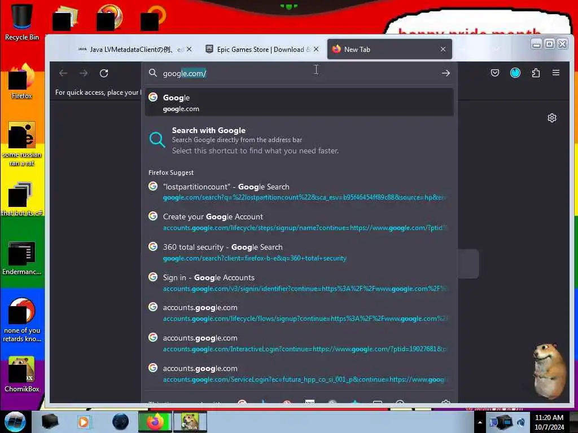
Task: Click the Firefox Suggest section label
Action: click(171, 173)
